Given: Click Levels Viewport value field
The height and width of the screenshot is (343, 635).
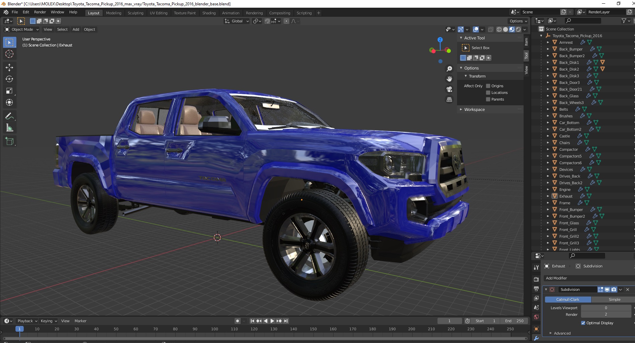Looking at the screenshot, I should point(606,308).
